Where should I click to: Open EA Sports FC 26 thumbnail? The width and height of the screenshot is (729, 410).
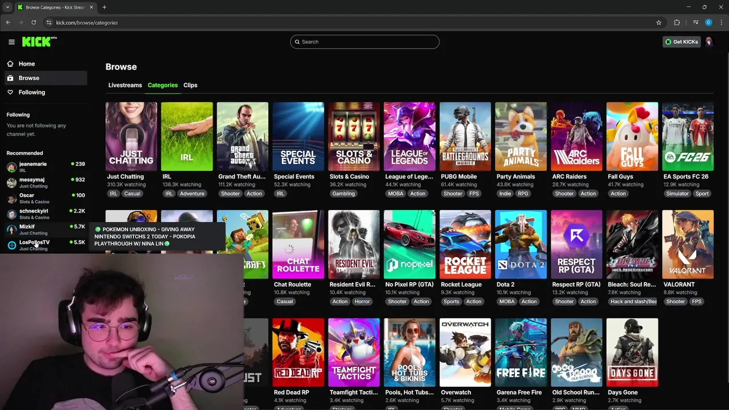click(x=688, y=137)
